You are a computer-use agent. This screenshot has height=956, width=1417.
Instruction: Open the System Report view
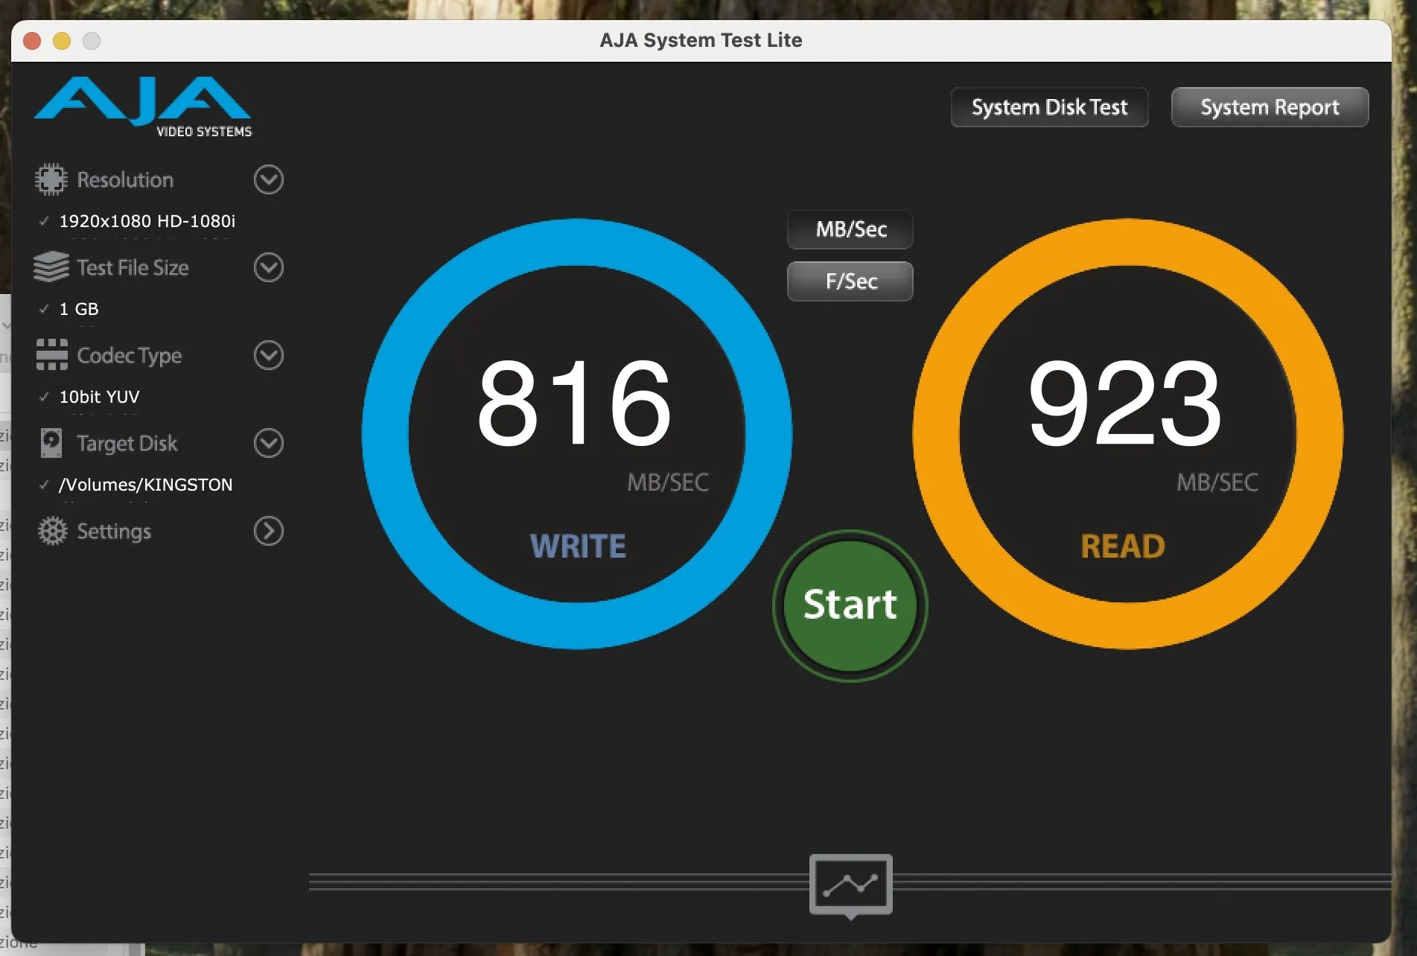(x=1269, y=106)
